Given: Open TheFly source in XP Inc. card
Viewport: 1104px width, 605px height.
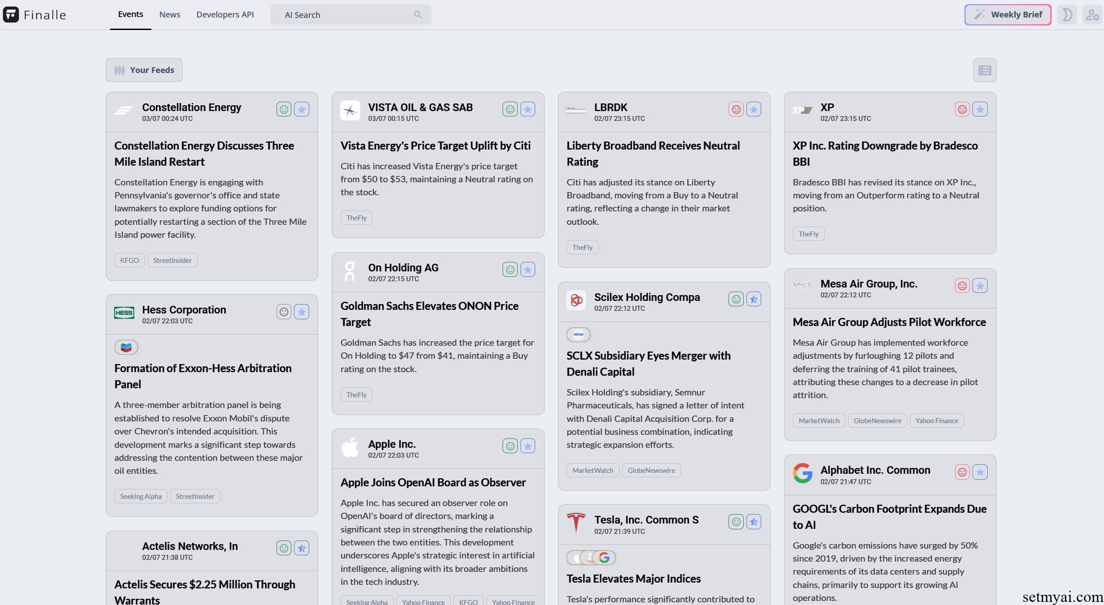Looking at the screenshot, I should click(x=808, y=234).
